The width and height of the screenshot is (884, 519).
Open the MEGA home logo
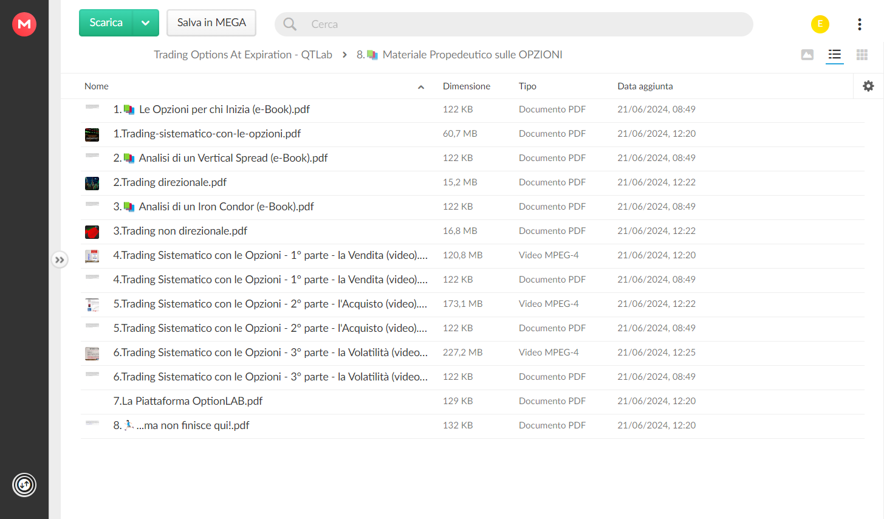pyautogui.click(x=24, y=24)
